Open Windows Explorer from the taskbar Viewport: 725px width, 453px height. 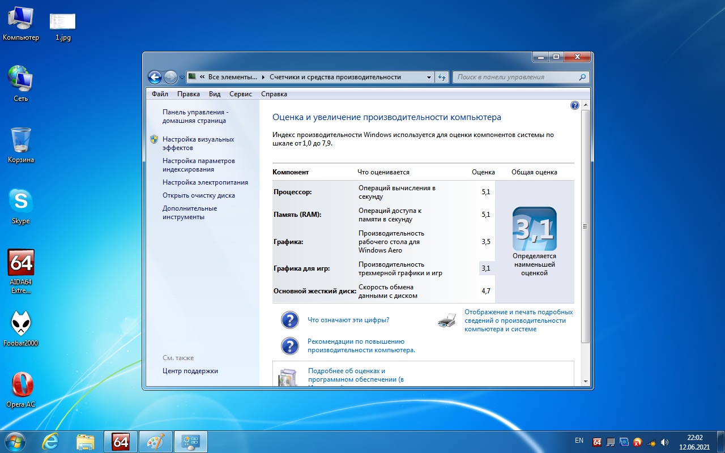(x=85, y=442)
